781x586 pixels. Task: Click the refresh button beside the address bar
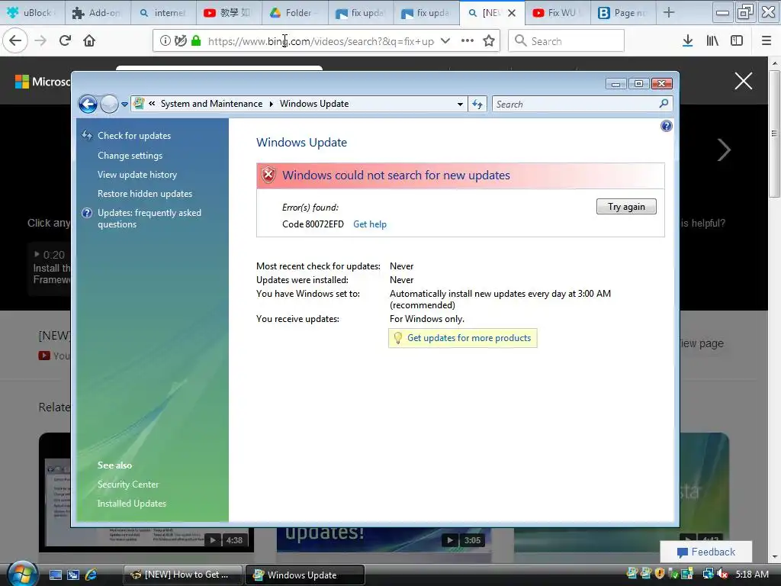point(477,104)
